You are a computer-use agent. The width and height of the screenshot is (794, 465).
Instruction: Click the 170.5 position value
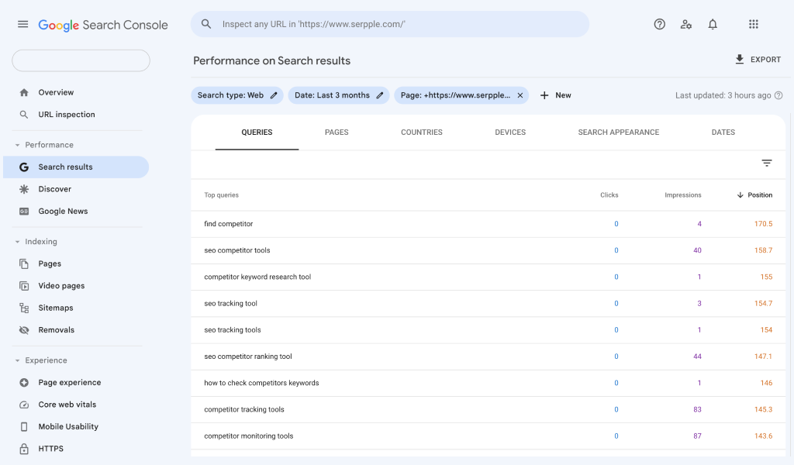763,224
